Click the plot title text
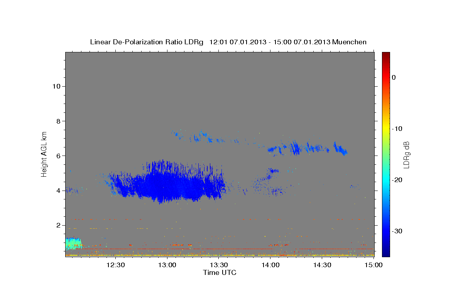The height and width of the screenshot is (308, 463). click(x=228, y=42)
